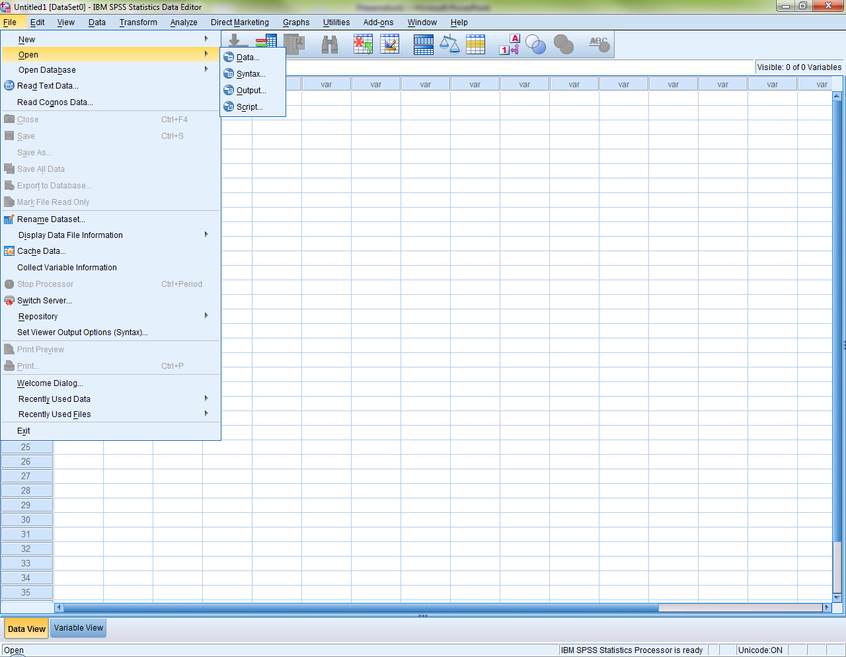The height and width of the screenshot is (657, 846).
Task: Click the pane splitter dots handle
Action: click(423, 615)
